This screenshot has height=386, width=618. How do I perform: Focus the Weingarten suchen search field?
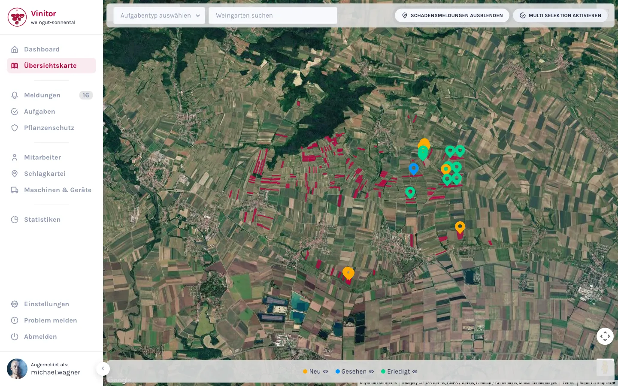tap(273, 15)
